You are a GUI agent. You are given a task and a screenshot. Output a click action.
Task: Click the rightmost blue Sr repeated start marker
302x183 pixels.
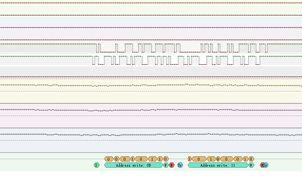click(266, 165)
